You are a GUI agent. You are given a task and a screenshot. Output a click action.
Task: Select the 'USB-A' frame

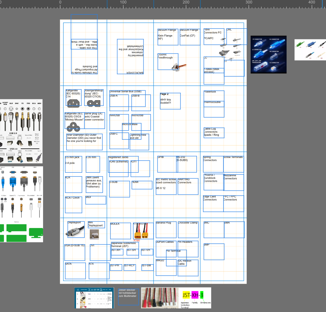click(119, 103)
